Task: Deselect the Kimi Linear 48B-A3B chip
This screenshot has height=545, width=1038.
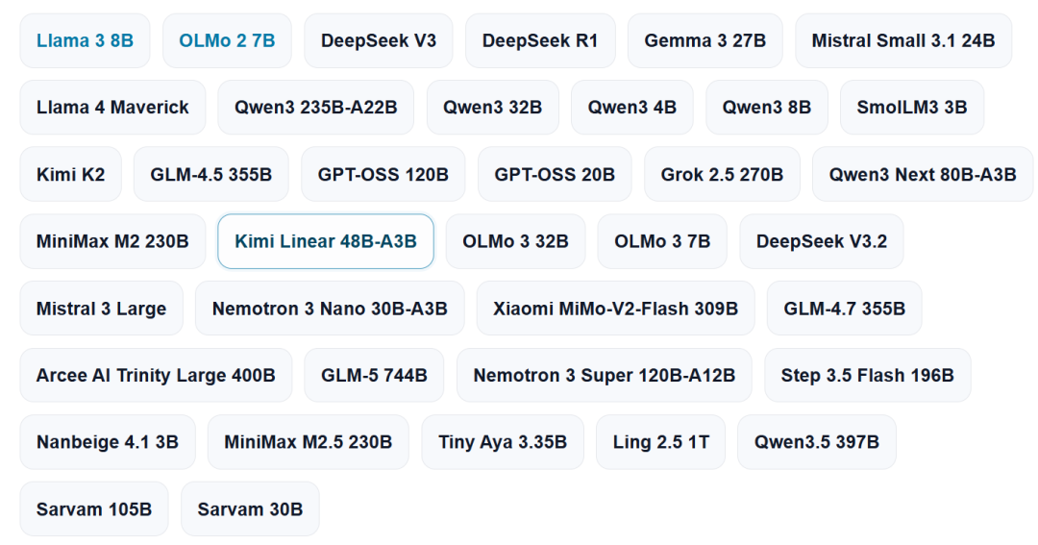Action: [x=326, y=241]
